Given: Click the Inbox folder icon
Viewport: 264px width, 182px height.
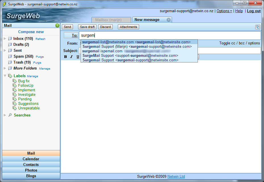Looking at the screenshot, I should [10, 39].
